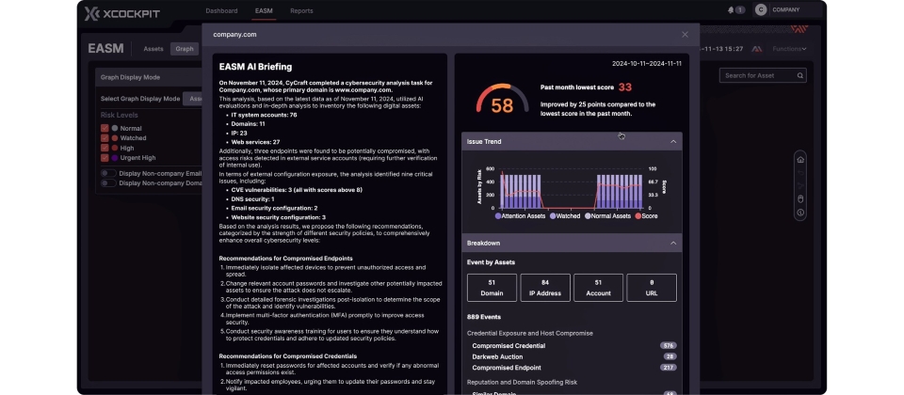Viewport: 904px width, 395px height.
Task: Click the search magnifier icon
Action: (799, 76)
